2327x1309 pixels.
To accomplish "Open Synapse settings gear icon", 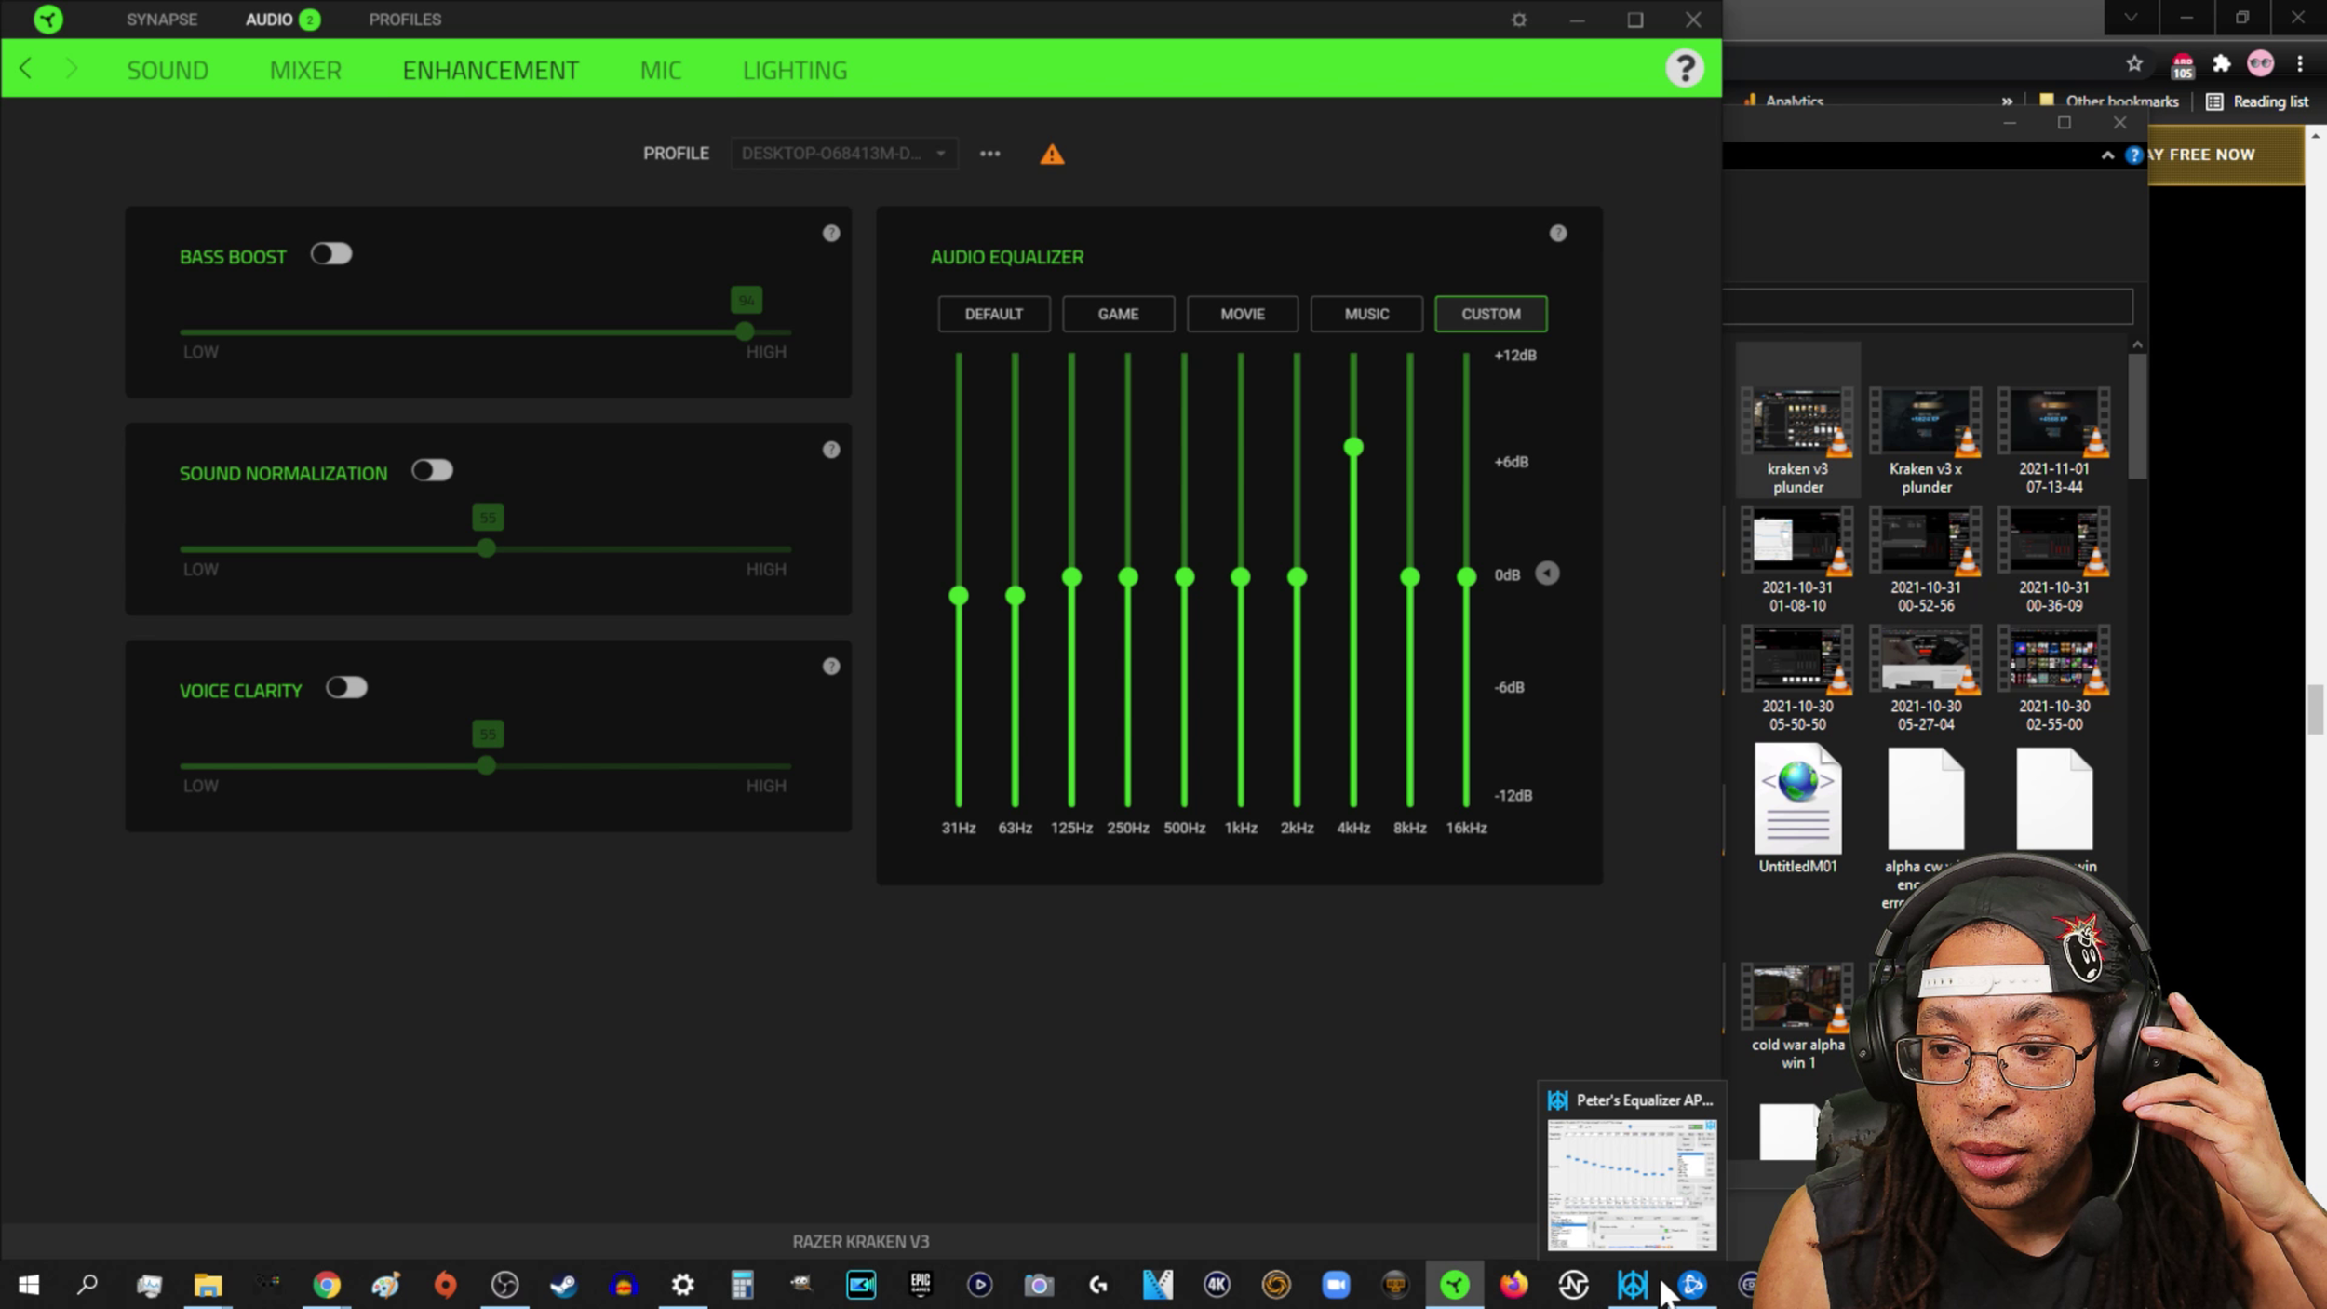I will [1519, 20].
